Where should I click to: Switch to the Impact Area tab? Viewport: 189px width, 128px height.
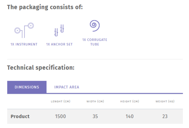[67, 87]
